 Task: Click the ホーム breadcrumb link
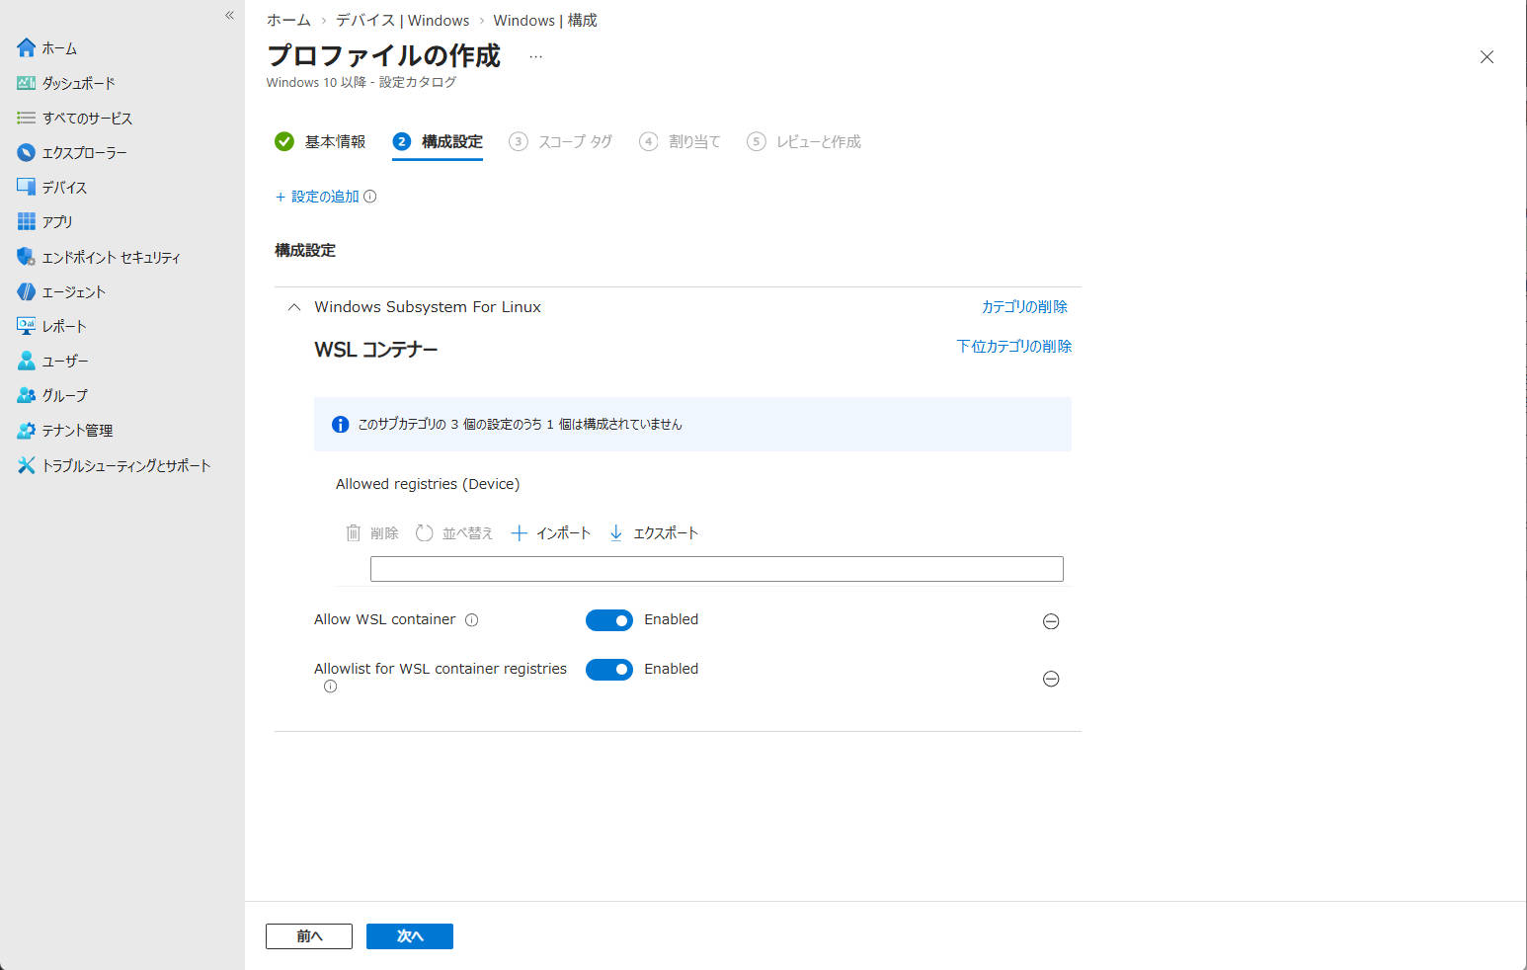288,21
